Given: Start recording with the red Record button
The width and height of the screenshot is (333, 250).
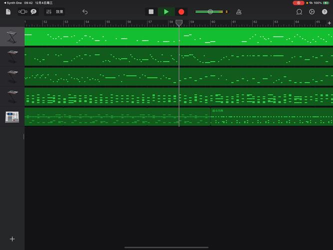Looking at the screenshot, I should 181,11.
